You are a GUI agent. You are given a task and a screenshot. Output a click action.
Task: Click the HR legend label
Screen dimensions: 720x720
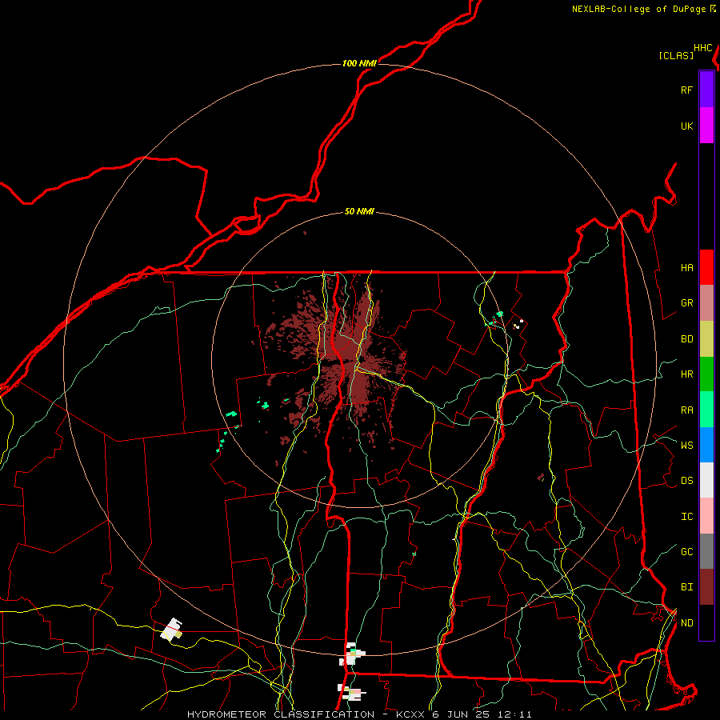pos(686,374)
